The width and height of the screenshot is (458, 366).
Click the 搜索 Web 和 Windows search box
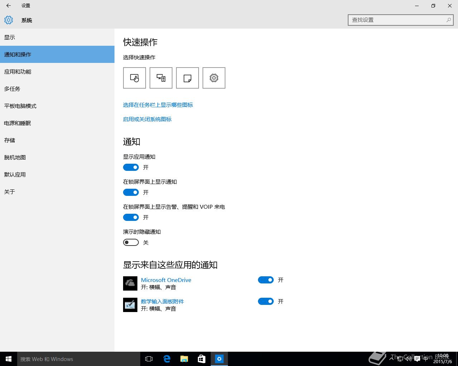[x=79, y=359]
